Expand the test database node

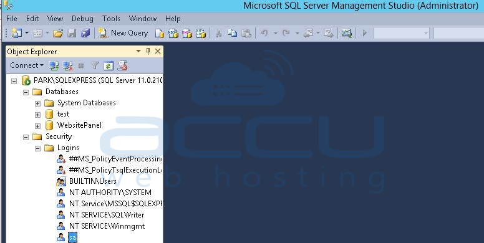37,115
